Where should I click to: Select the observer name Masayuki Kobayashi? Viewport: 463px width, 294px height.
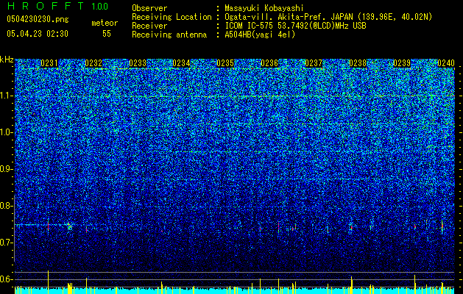pos(264,8)
